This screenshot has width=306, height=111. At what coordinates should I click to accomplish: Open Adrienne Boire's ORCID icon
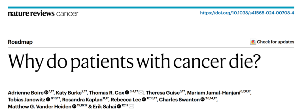pos(46,92)
